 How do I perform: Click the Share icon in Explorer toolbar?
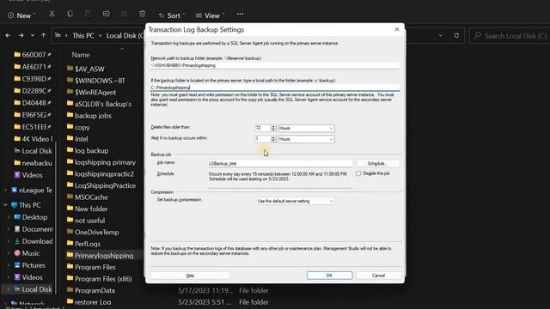point(124,14)
